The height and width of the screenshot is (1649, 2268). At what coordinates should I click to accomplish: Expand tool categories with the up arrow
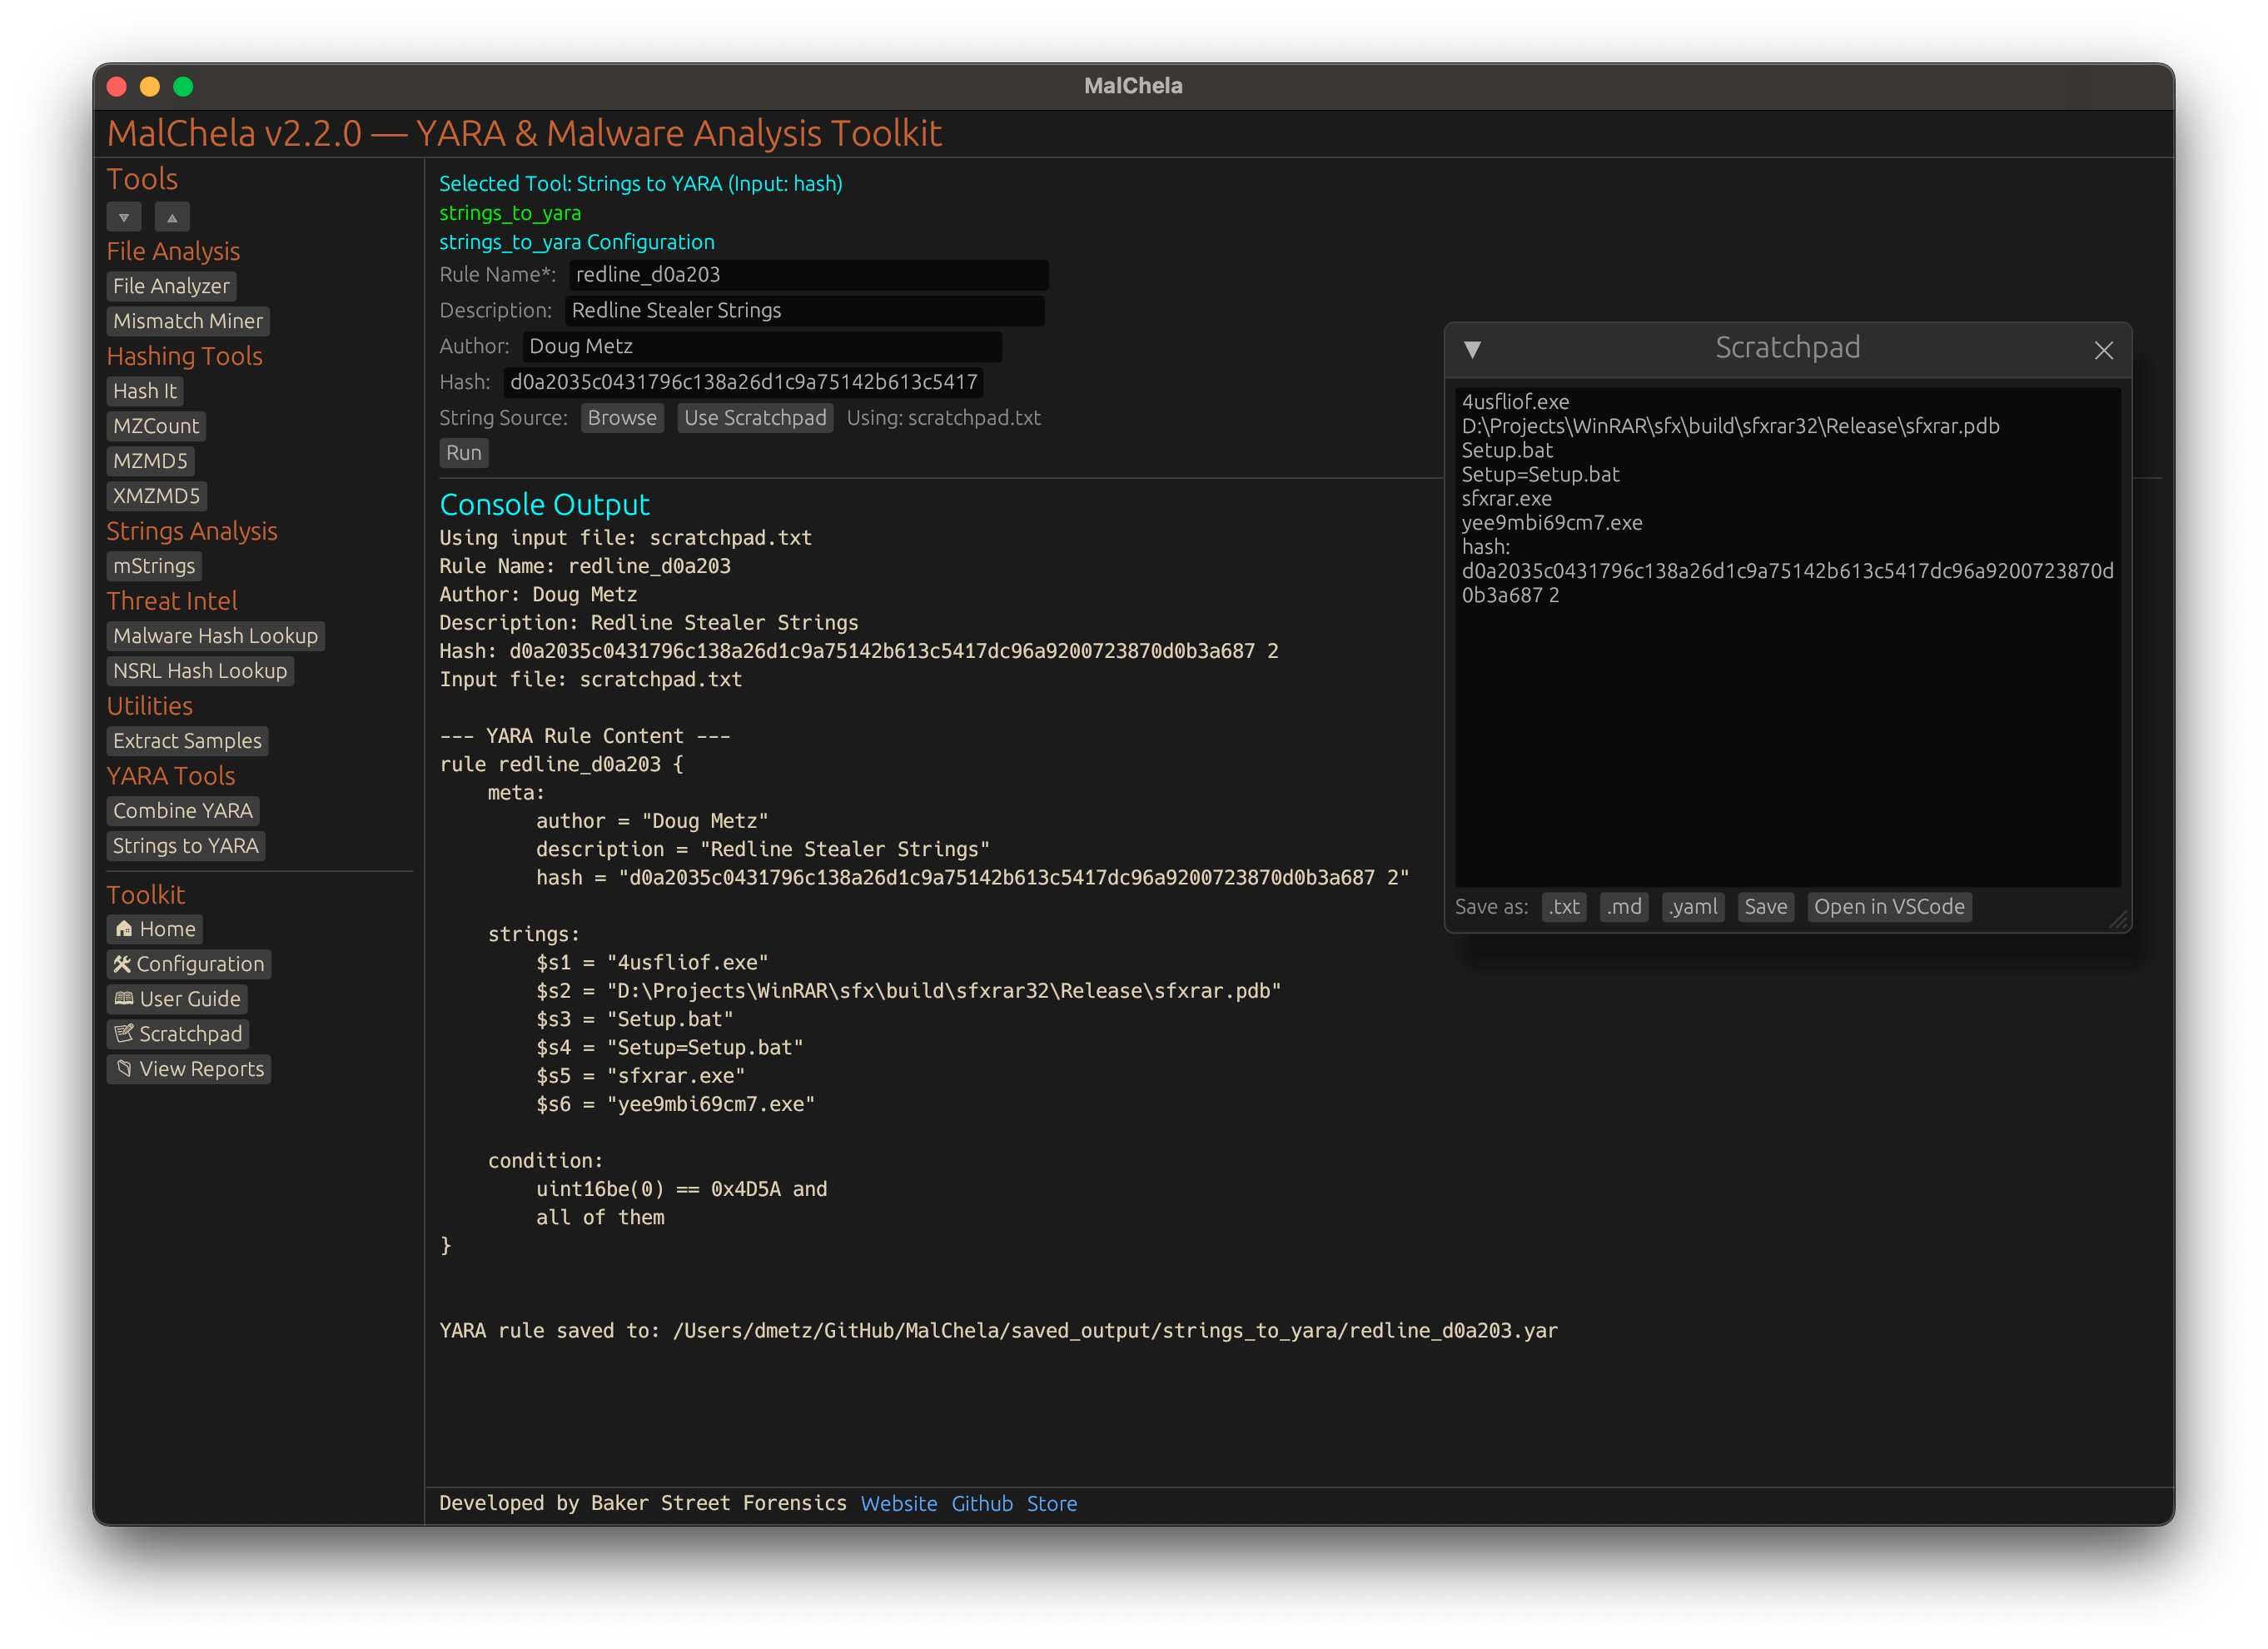point(172,217)
